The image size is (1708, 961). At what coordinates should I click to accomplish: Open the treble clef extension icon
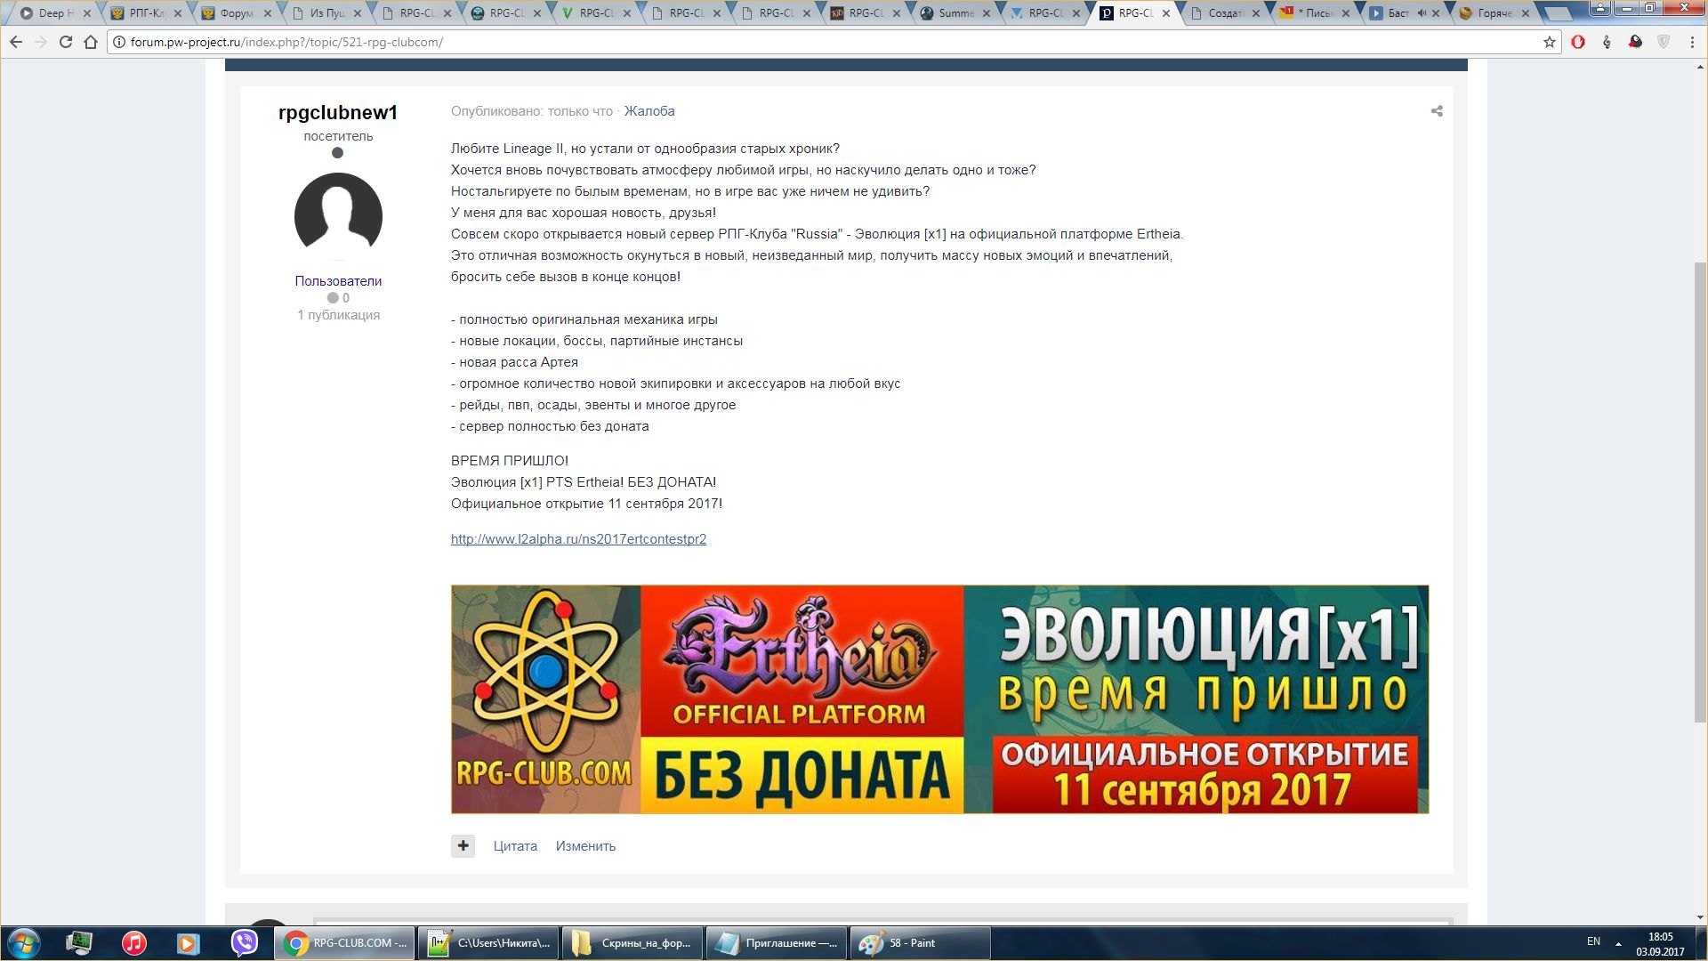1607,42
